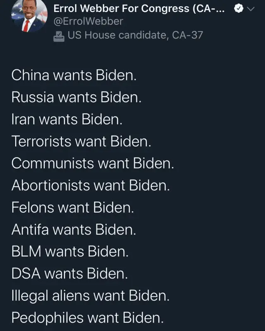Click the 'Abortionists want Biden.' line
The height and width of the screenshot is (331, 265).
[91, 185]
